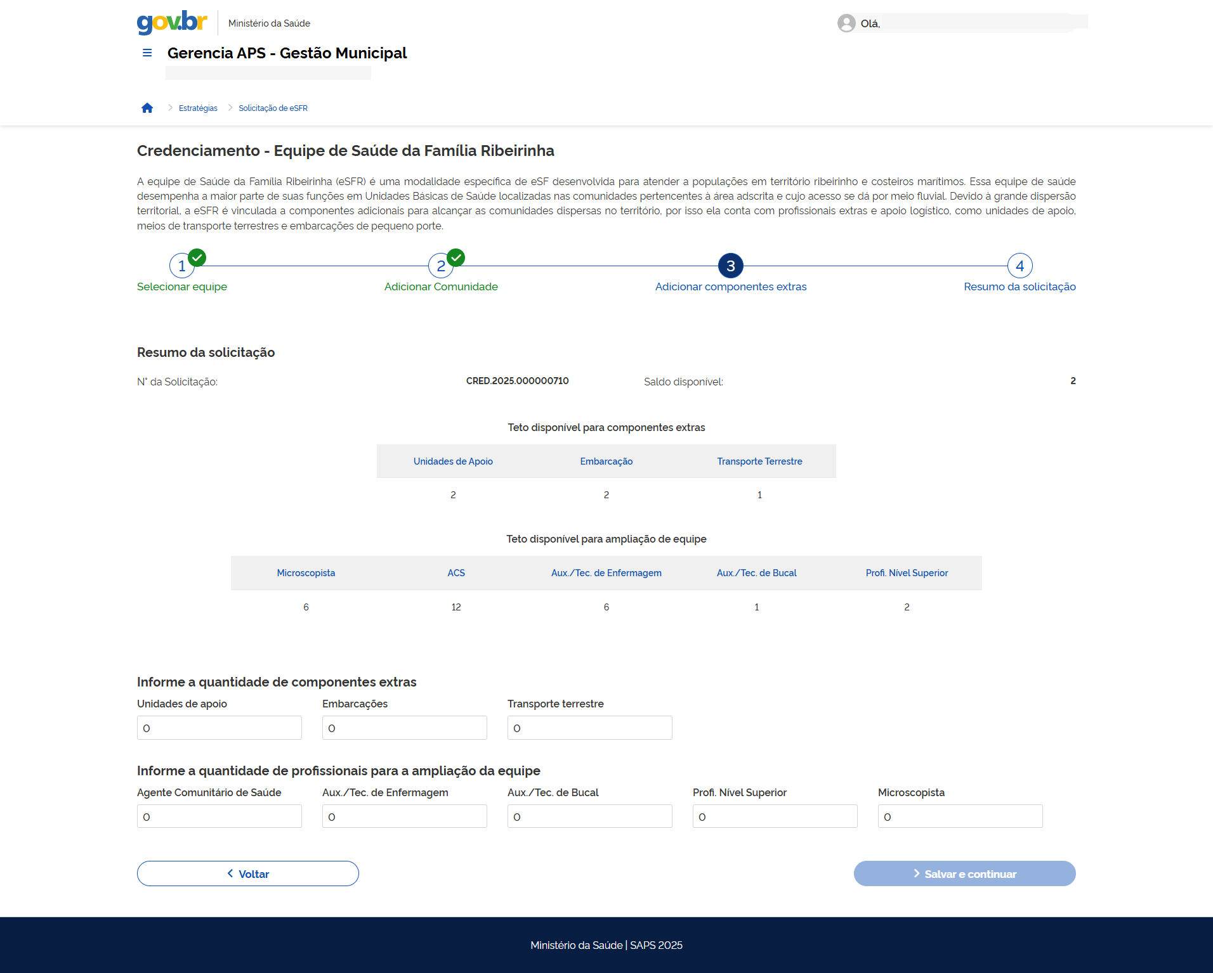Screen dimensions: 1213x973
Task: Click the home icon in breadcrumb
Action: pos(147,108)
